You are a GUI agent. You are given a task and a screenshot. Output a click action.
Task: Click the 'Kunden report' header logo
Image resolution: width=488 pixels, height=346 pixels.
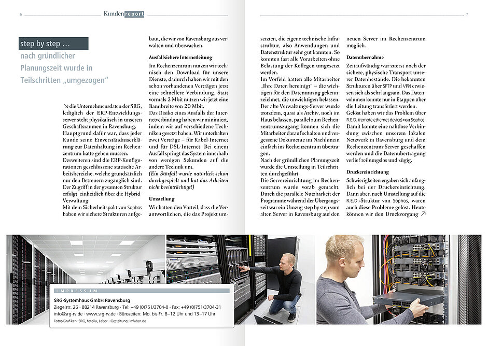point(124,13)
